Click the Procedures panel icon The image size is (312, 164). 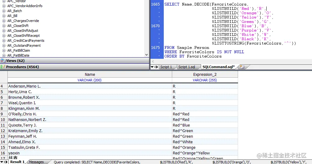pos(3,67)
